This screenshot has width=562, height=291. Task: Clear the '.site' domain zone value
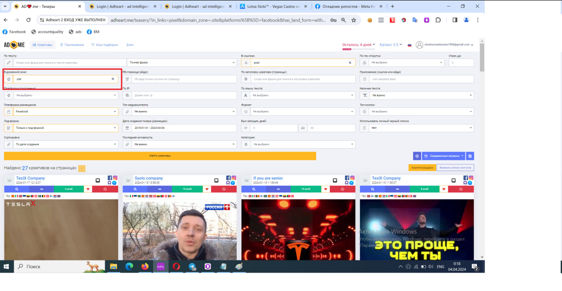[x=113, y=79]
